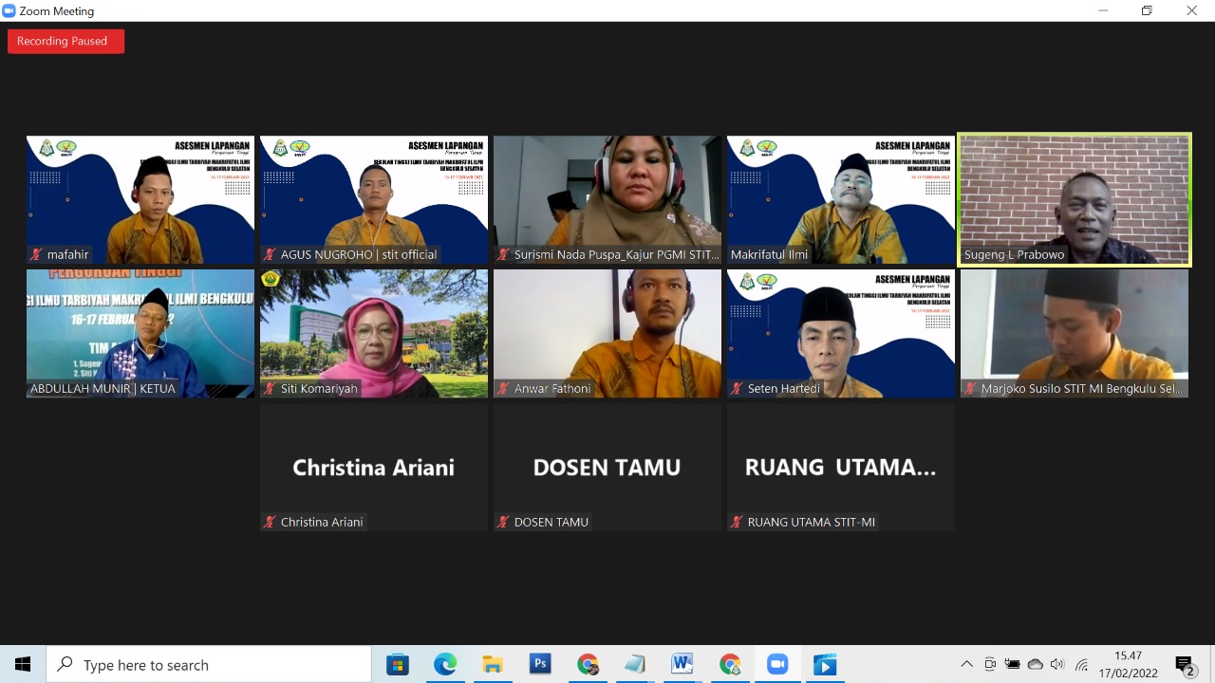Select the DOSEN TAMU participant tile
Screen dimensions: 1215x683
(x=607, y=467)
